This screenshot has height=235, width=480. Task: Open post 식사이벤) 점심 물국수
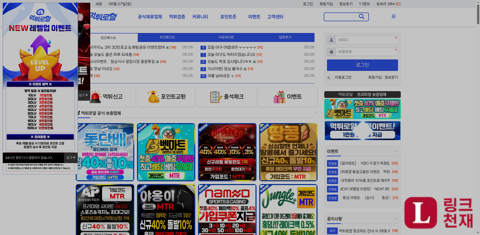(x=225, y=69)
